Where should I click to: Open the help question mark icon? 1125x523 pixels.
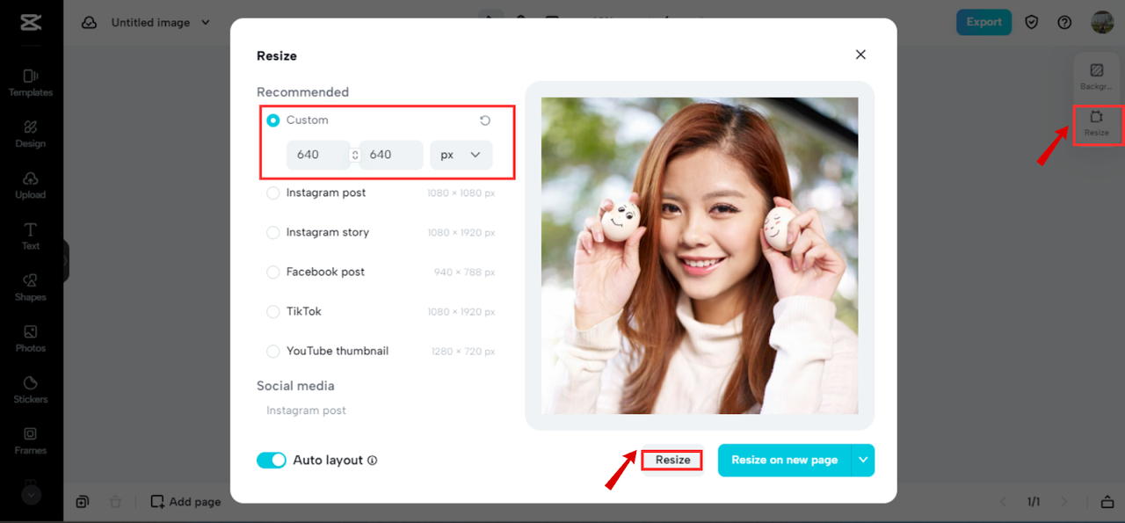1064,22
